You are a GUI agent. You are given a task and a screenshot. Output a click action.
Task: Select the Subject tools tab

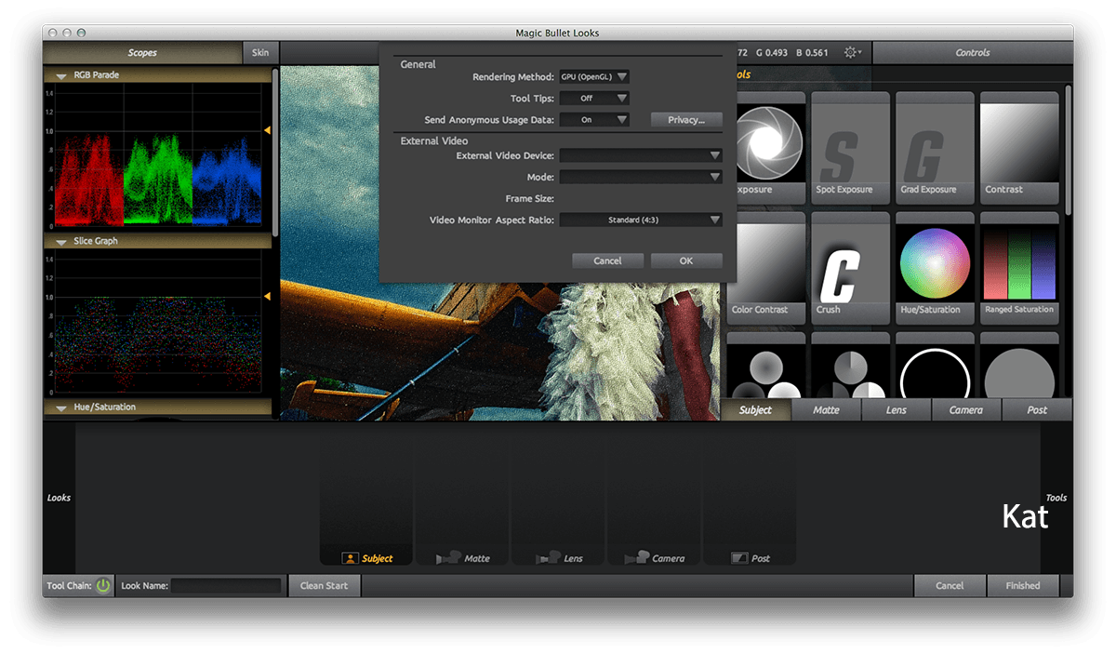coord(755,409)
